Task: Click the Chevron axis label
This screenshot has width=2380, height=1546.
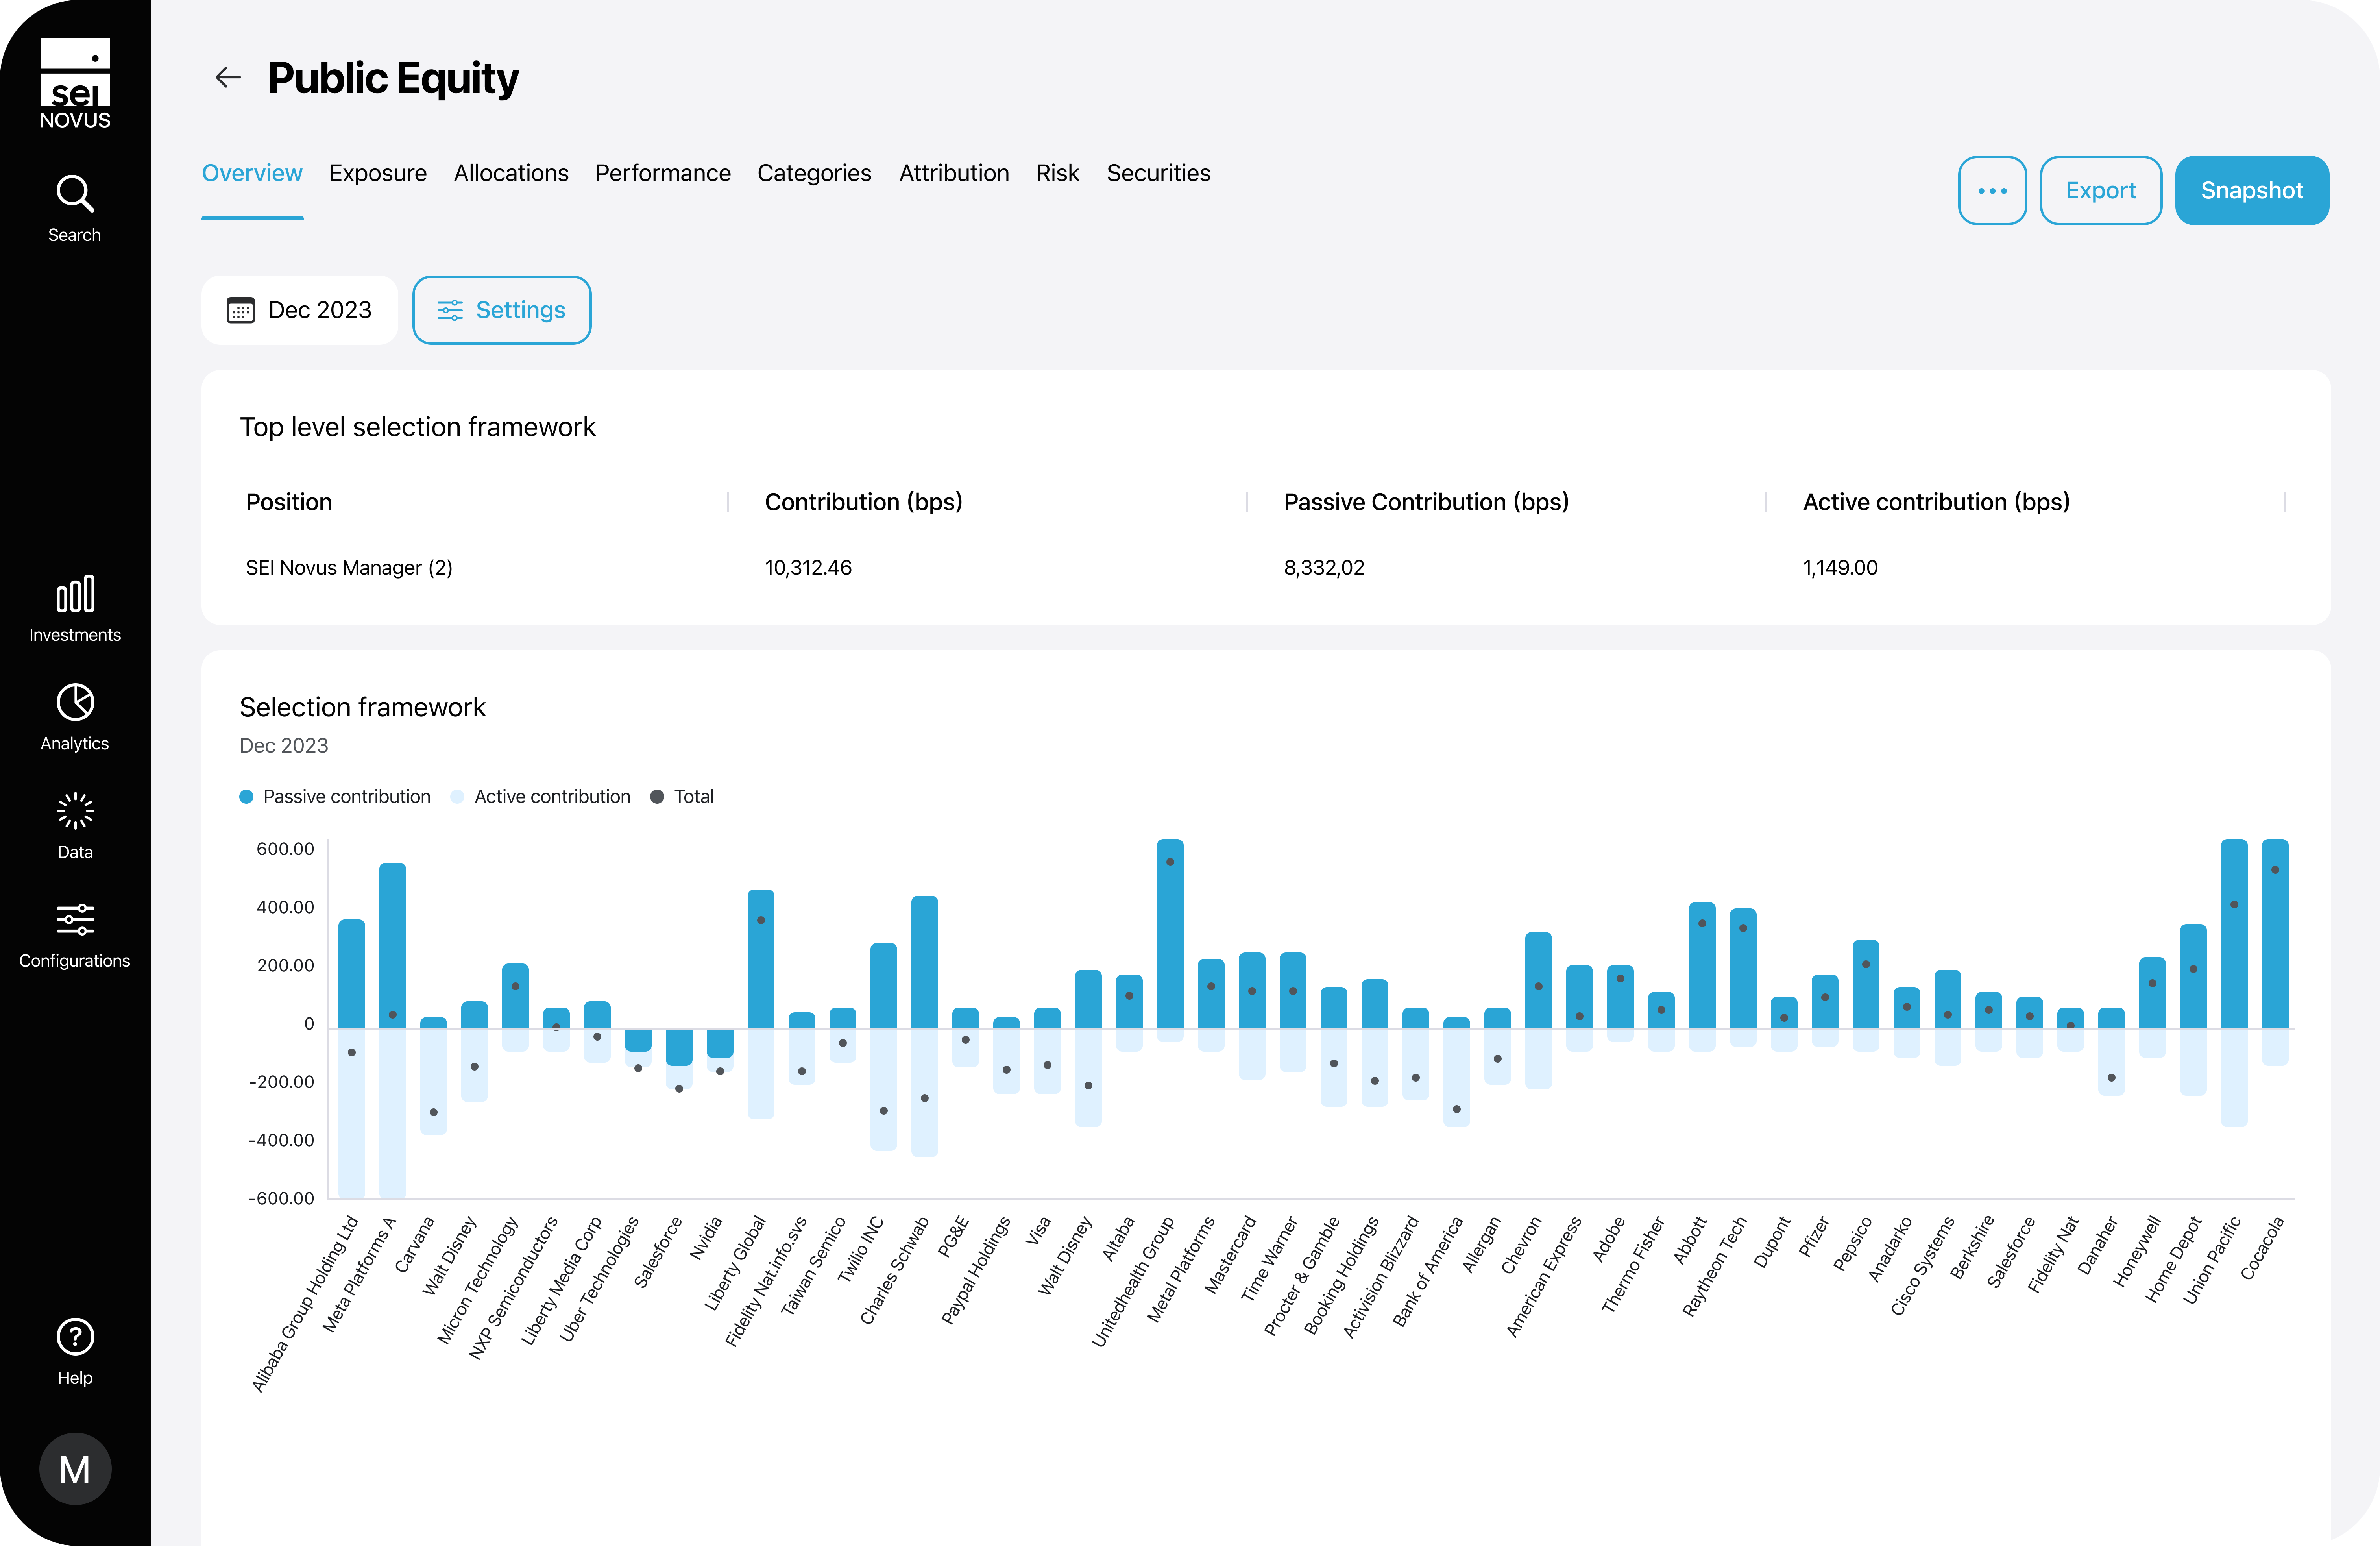Action: (x=1522, y=1245)
